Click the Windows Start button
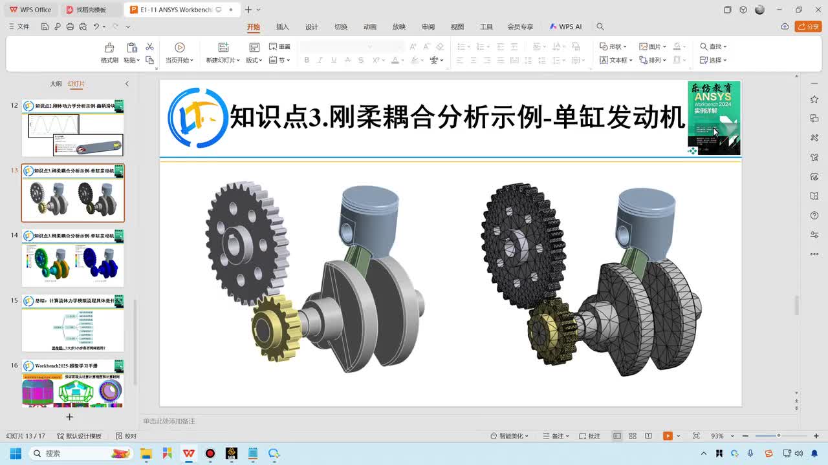Viewport: 828px width, 465px height. pyautogui.click(x=16, y=453)
